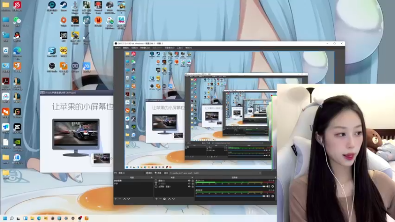This screenshot has width=395, height=222.
Task: Open Desktop Audio channel gear menu
Action: point(273,196)
